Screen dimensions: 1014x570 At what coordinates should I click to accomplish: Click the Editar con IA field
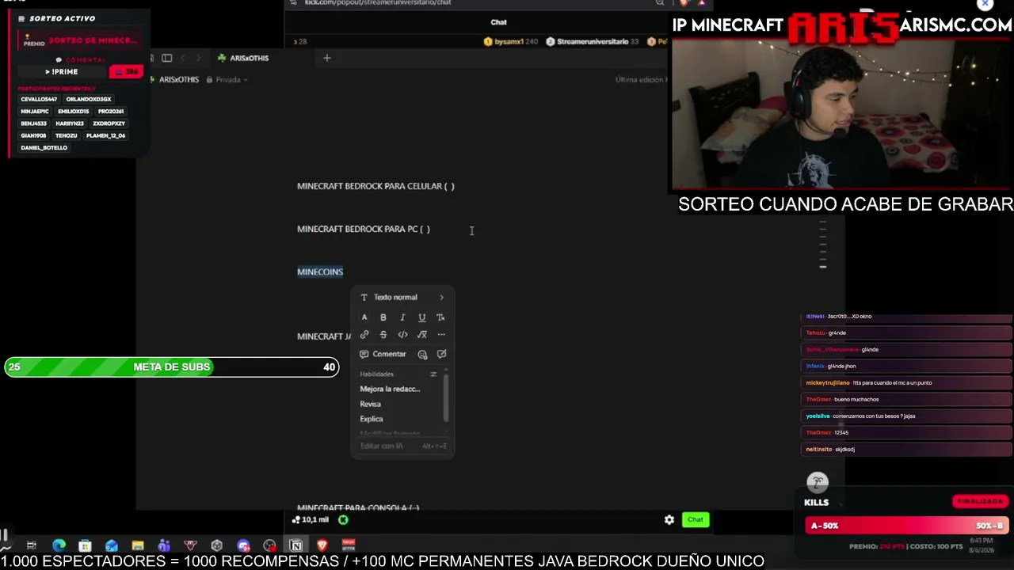coord(402,446)
